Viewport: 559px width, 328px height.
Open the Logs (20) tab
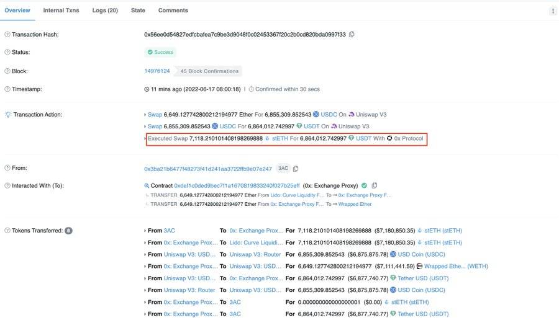(x=105, y=11)
